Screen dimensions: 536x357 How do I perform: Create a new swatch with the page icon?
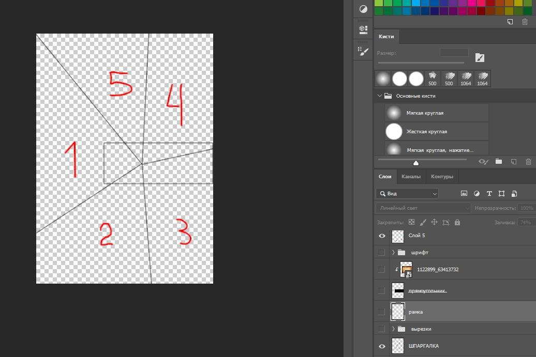(x=510, y=22)
